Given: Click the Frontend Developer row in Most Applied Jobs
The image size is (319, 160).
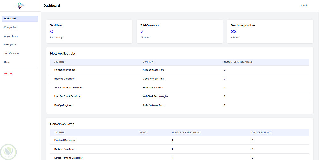Looking at the screenshot, I should [180, 70].
